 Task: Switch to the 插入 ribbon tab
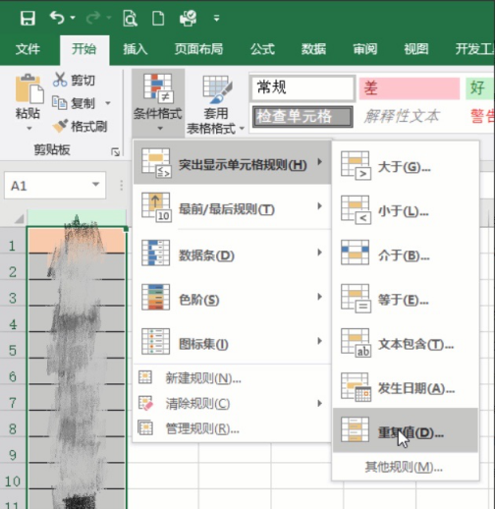136,49
